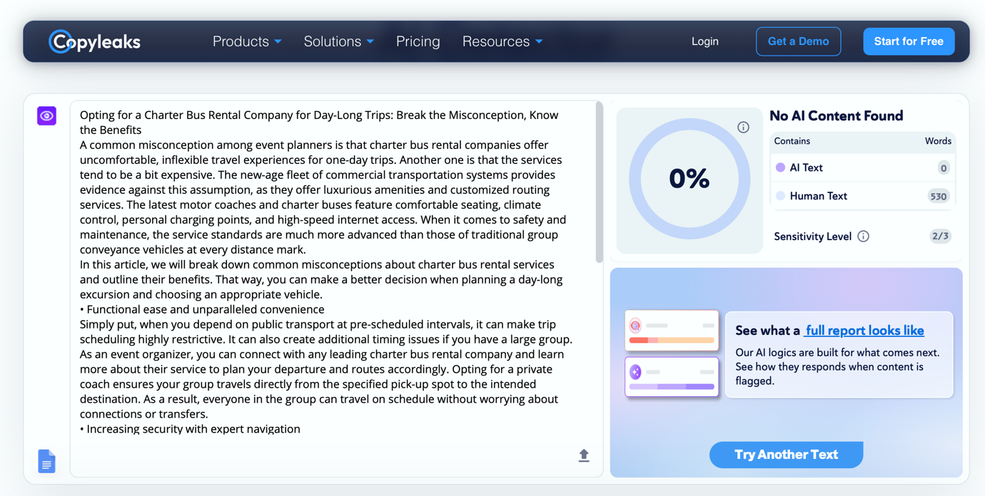Expand the Products dropdown menu

pyautogui.click(x=247, y=41)
